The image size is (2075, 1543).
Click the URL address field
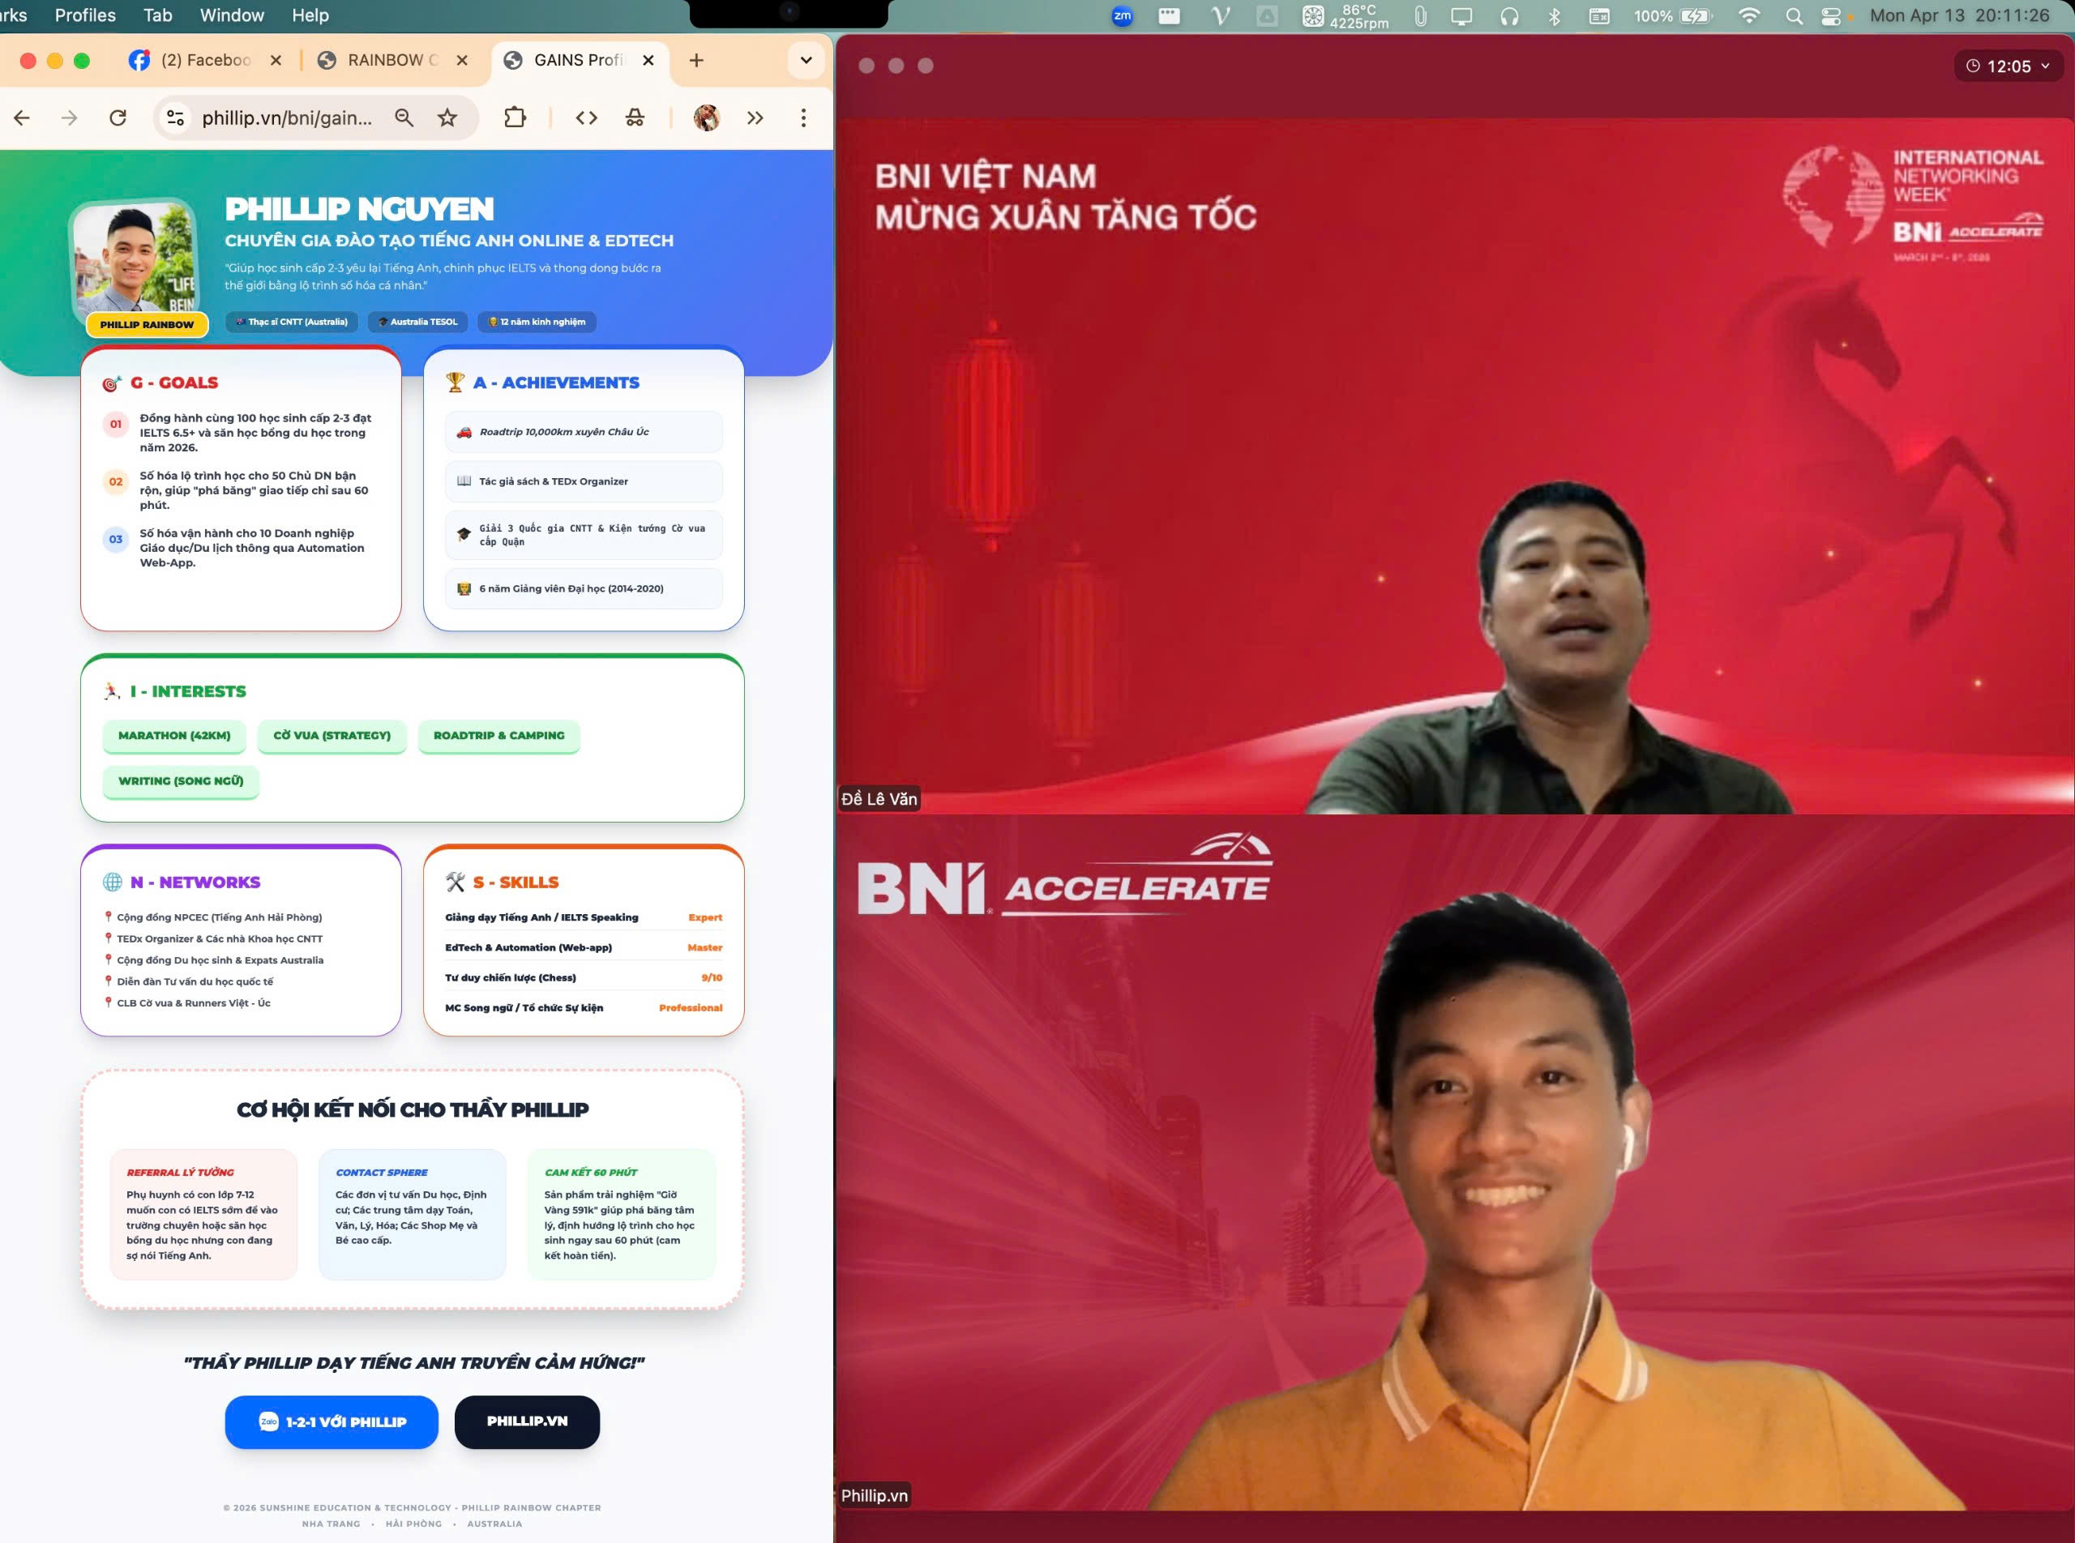click(287, 118)
